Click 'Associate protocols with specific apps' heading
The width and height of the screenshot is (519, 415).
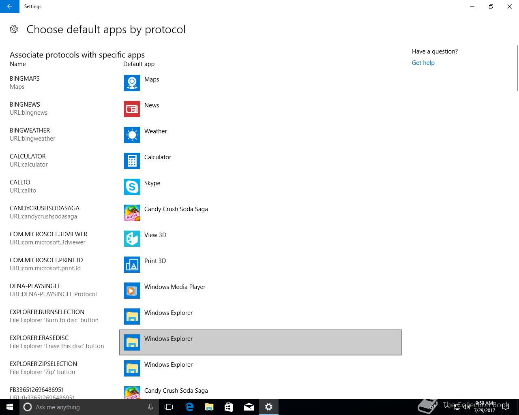tap(77, 55)
